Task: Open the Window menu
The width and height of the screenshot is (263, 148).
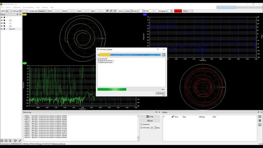Action: click(x=45, y=7)
